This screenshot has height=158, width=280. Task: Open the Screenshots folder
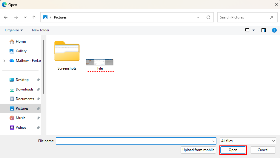click(67, 53)
